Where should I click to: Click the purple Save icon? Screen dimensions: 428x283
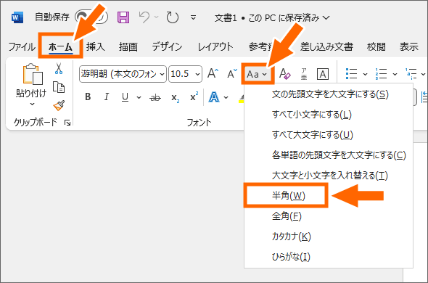[x=123, y=17]
